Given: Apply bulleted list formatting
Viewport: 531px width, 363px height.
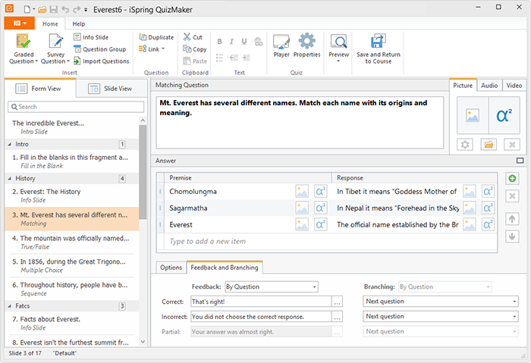Looking at the screenshot, I should pos(219,58).
